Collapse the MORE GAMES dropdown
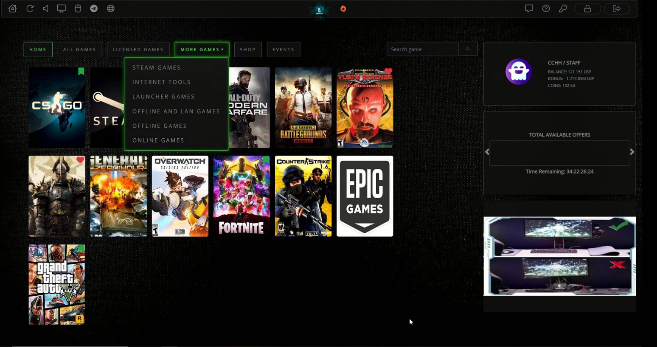The height and width of the screenshot is (347, 657). coord(202,50)
